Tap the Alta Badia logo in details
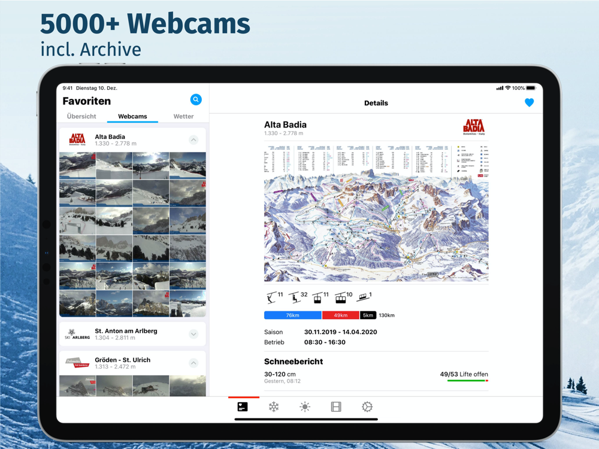The height and width of the screenshot is (449, 599). coord(474,127)
